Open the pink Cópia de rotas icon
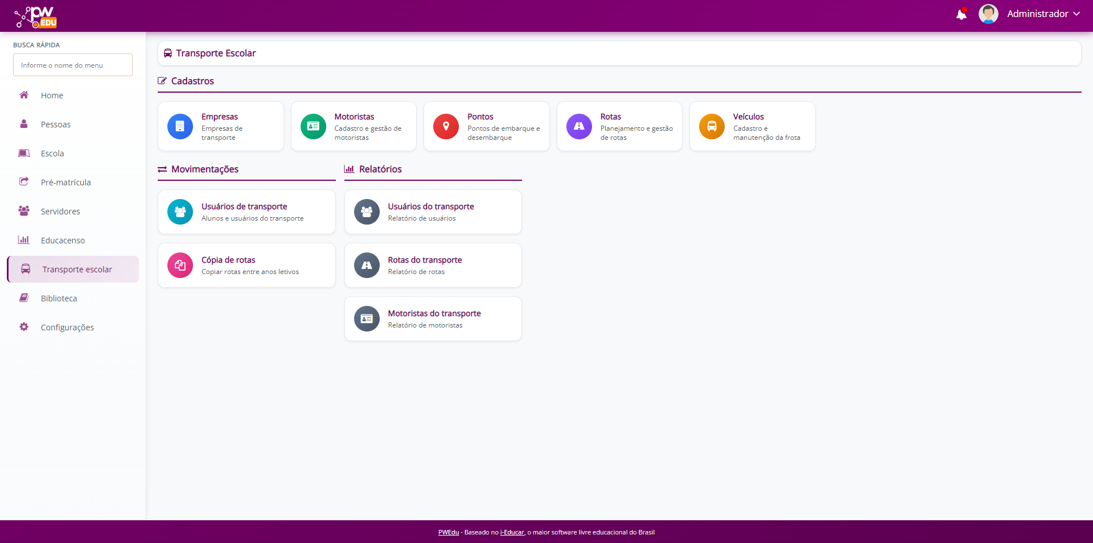Screen dimensions: 1093x543 point(180,265)
